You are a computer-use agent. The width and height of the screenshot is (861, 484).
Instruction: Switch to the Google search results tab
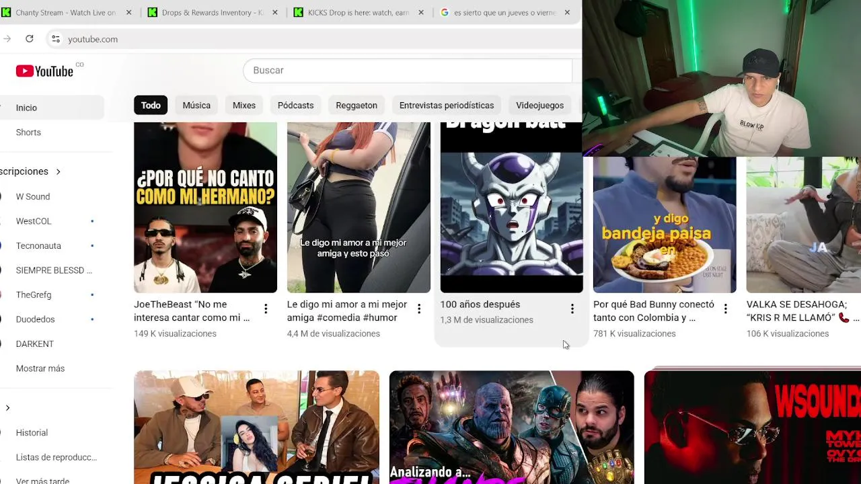coord(503,13)
